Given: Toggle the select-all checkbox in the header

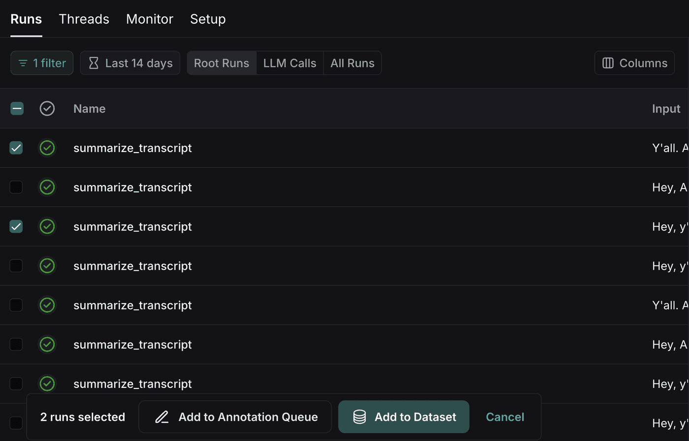Looking at the screenshot, I should coord(17,108).
